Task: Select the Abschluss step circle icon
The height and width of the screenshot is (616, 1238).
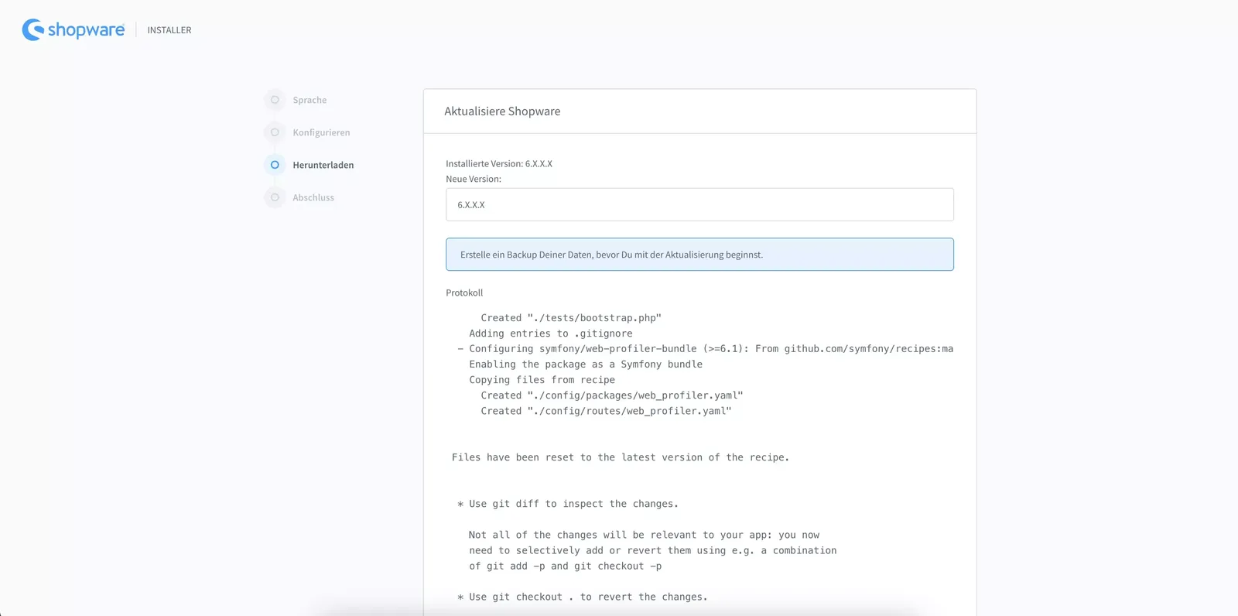Action: [x=275, y=197]
